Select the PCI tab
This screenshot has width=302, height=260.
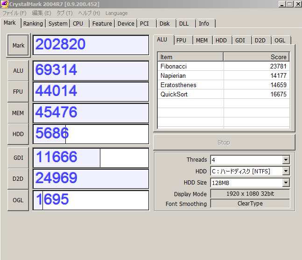147,23
